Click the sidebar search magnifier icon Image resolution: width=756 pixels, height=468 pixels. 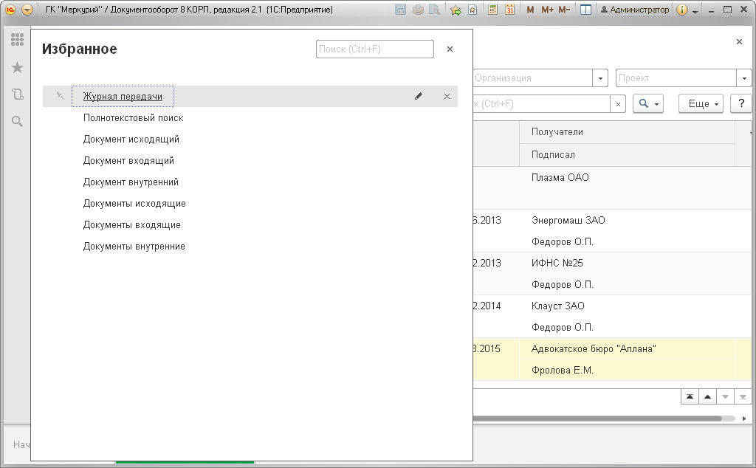coord(18,122)
